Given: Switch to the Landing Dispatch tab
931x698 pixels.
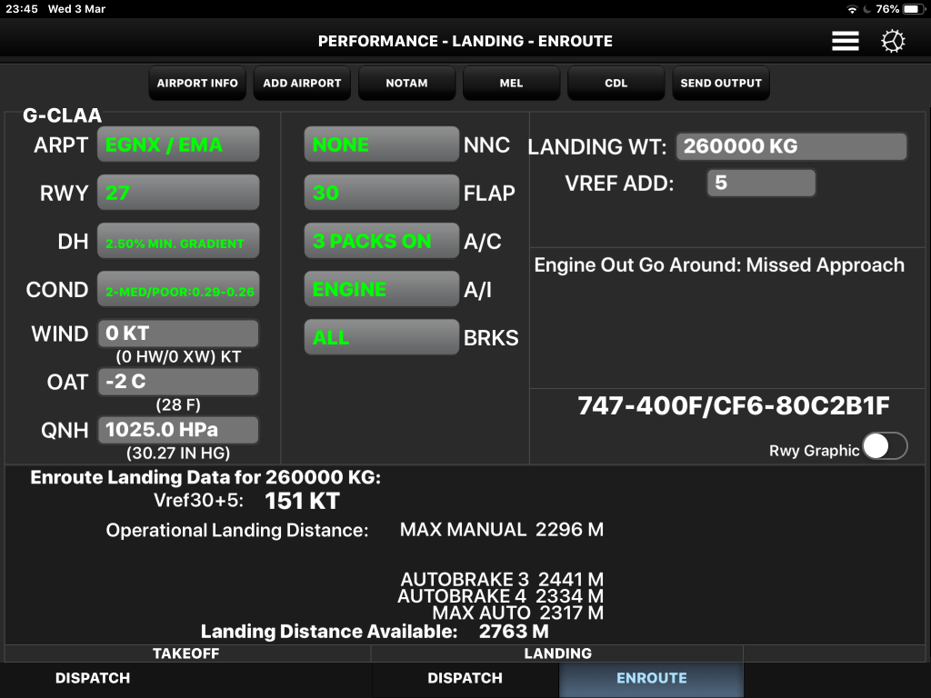Looking at the screenshot, I should [465, 678].
